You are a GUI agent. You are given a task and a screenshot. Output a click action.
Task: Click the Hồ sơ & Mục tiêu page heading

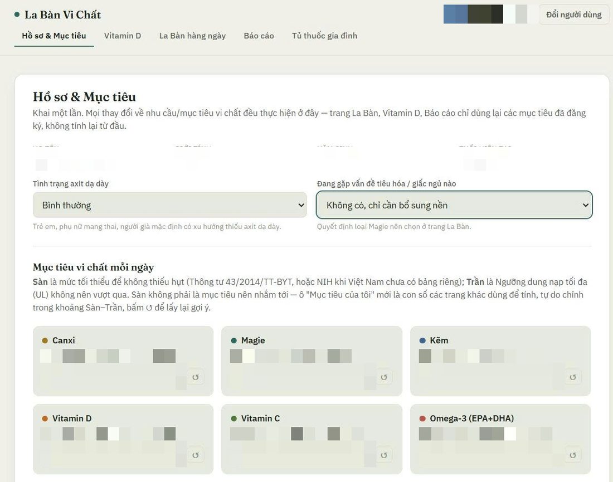tap(85, 96)
